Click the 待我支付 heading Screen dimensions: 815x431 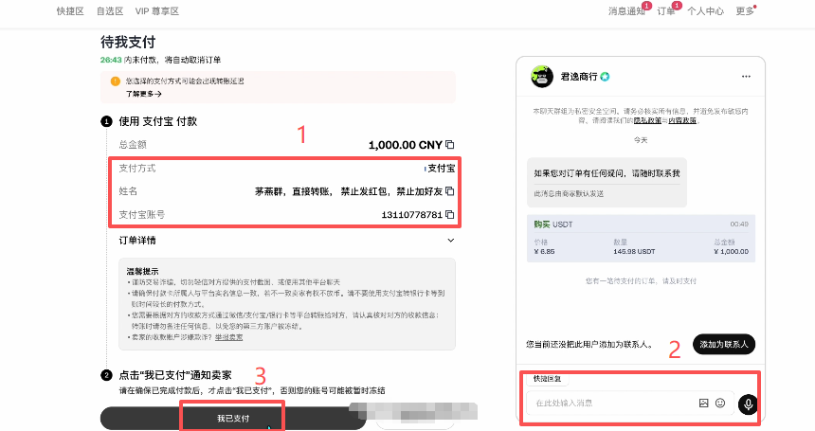[x=128, y=42]
